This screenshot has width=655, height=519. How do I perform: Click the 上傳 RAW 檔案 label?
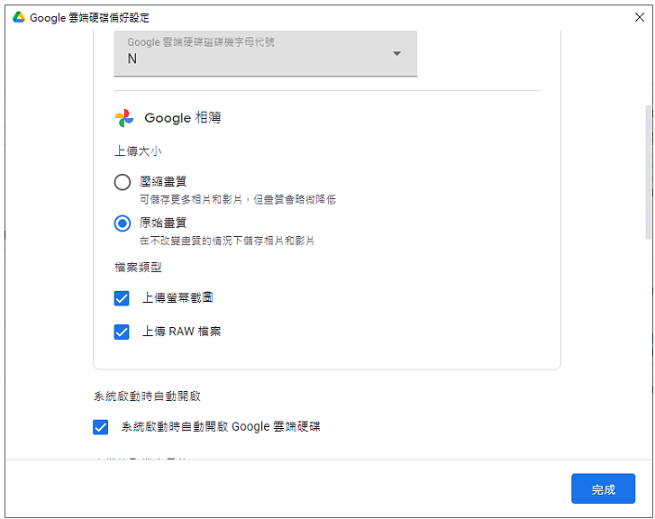coord(182,332)
